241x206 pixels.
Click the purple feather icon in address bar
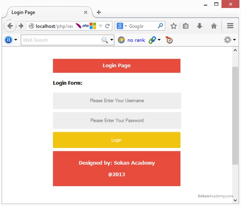click(x=78, y=26)
